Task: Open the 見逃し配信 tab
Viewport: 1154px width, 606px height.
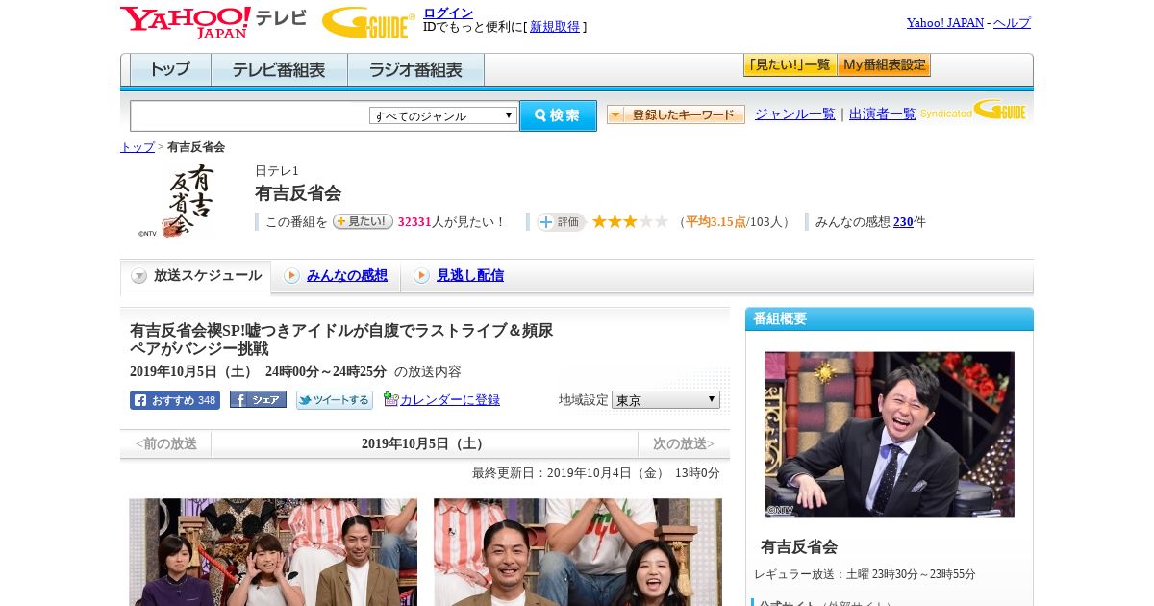Action: point(470,275)
